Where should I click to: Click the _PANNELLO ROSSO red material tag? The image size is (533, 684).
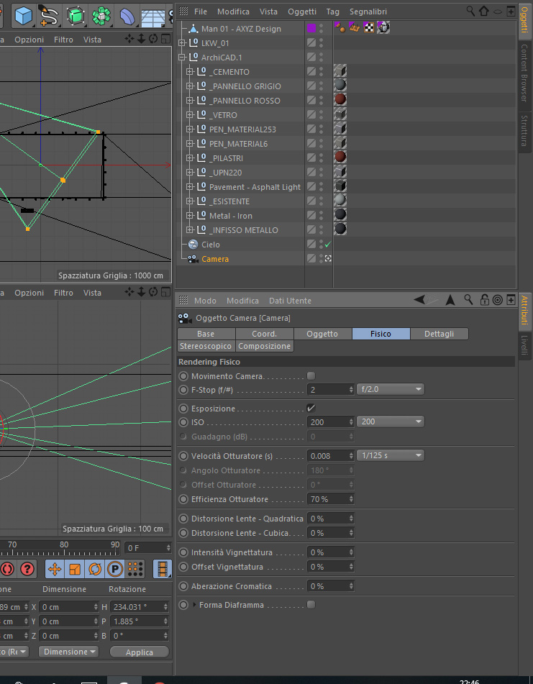point(340,99)
